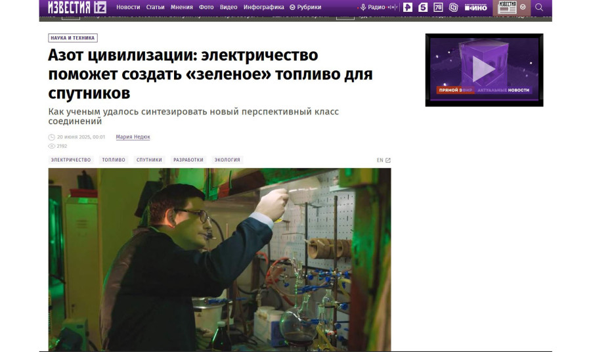
Task: Expand the chevron next to newspaper icon
Action: click(523, 7)
